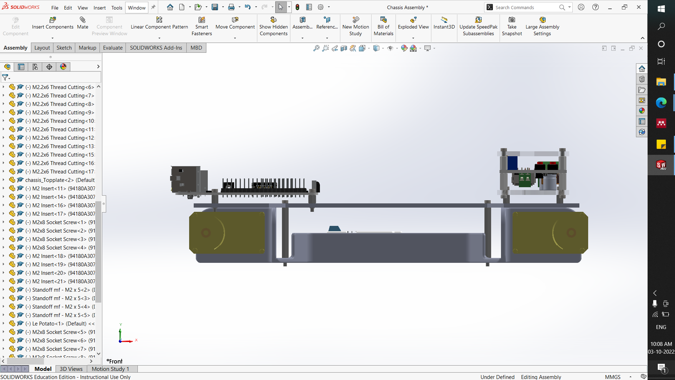Select the Move Component tool
The height and width of the screenshot is (380, 675).
pos(235,25)
